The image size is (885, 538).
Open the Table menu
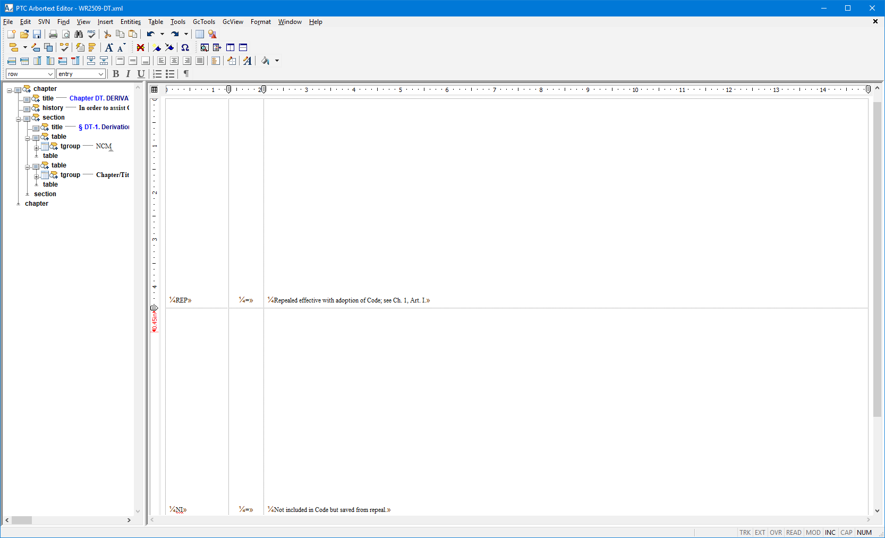156,22
